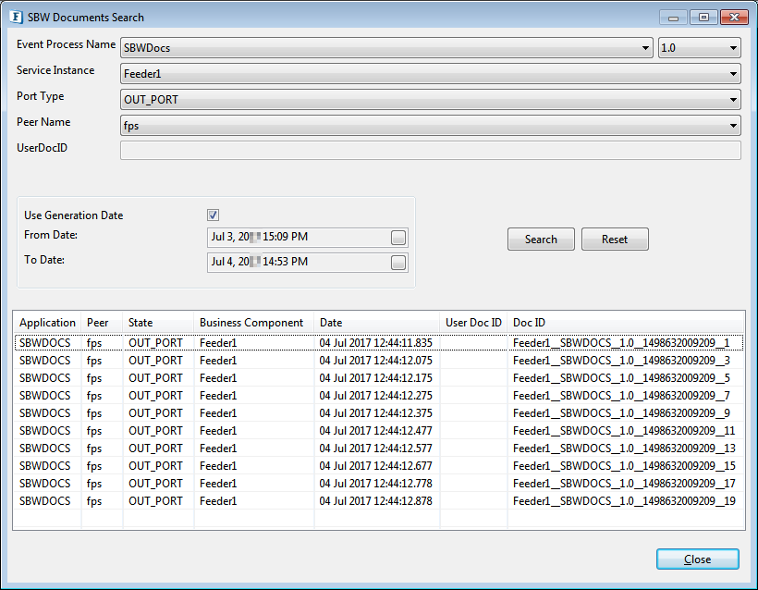Open the version 1.0 dropdown

click(733, 48)
